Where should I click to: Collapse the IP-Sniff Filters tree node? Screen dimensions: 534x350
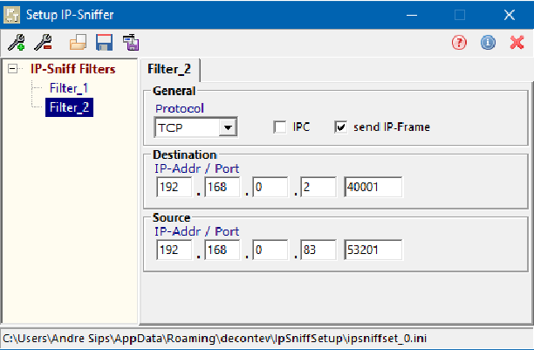(x=12, y=69)
